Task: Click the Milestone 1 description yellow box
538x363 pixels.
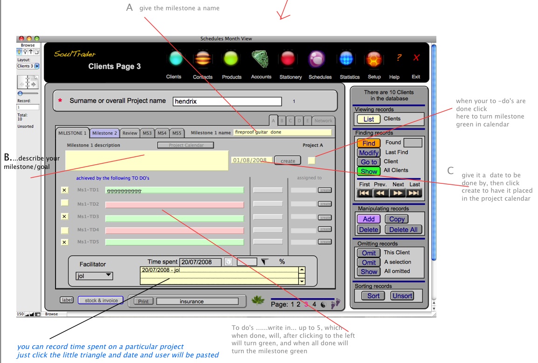Action: pyautogui.click(x=147, y=161)
